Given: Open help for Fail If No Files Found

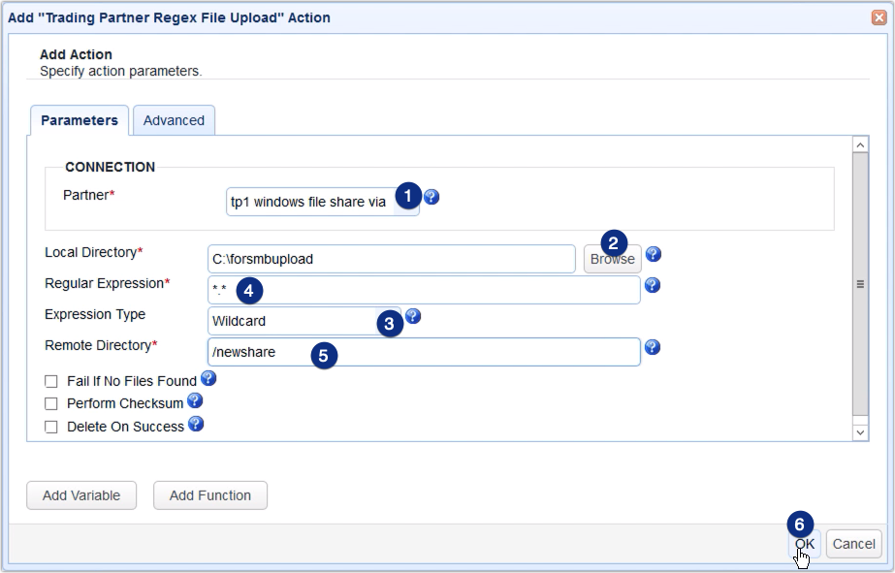Looking at the screenshot, I should pos(208,379).
